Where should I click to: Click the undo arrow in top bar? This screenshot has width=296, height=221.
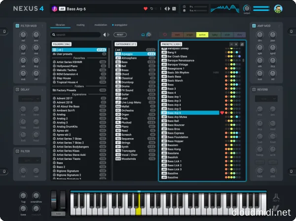pos(151,9)
